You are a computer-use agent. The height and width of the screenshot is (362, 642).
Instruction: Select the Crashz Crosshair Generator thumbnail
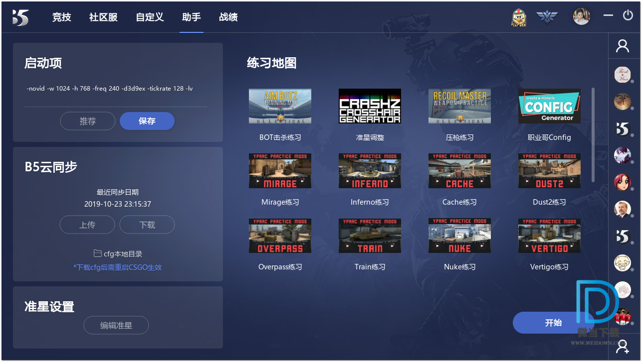click(370, 106)
